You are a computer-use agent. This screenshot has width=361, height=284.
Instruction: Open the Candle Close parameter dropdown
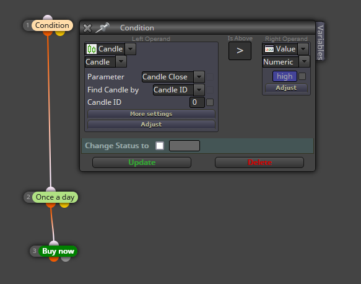(199, 77)
